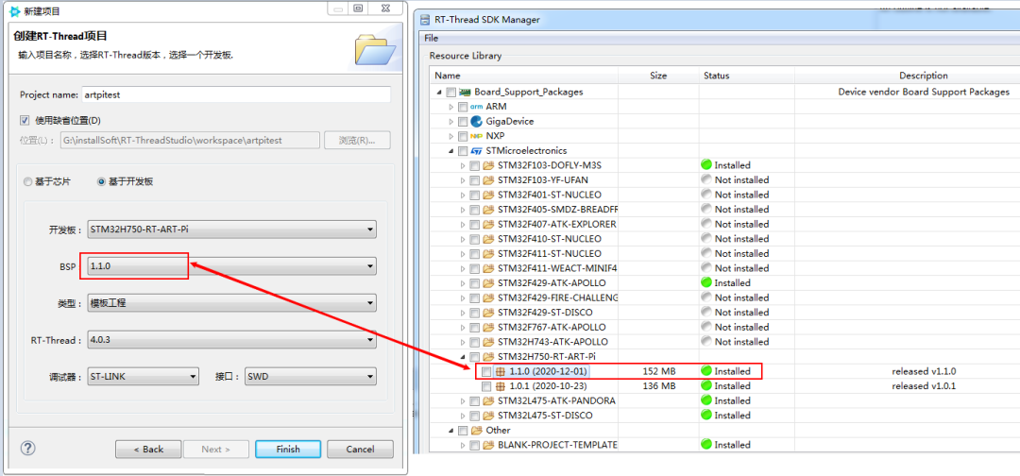Open the 调试器 ST-LINK dropdown
1020x476 pixels.
[143, 377]
